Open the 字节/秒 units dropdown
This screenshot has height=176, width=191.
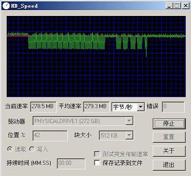pyautogui.click(x=141, y=107)
